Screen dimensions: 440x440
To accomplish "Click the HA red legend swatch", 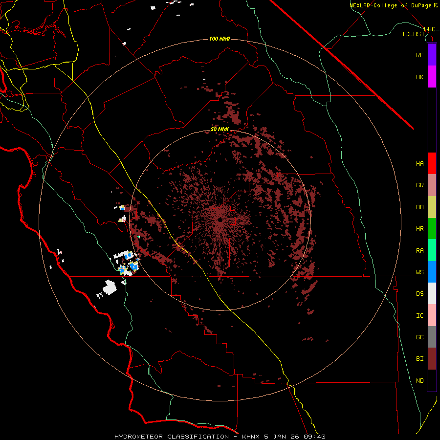I will point(432,163).
